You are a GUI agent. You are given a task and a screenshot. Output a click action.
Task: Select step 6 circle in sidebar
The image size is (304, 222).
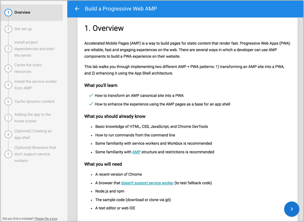[x=8, y=102]
